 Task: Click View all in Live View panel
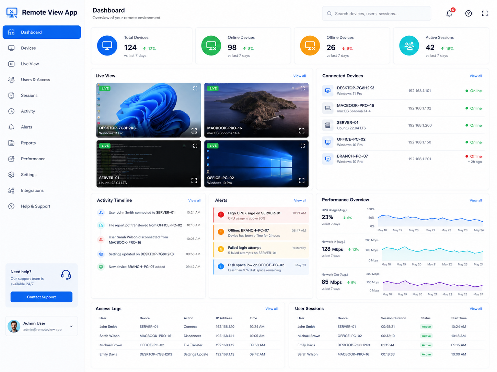[299, 76]
